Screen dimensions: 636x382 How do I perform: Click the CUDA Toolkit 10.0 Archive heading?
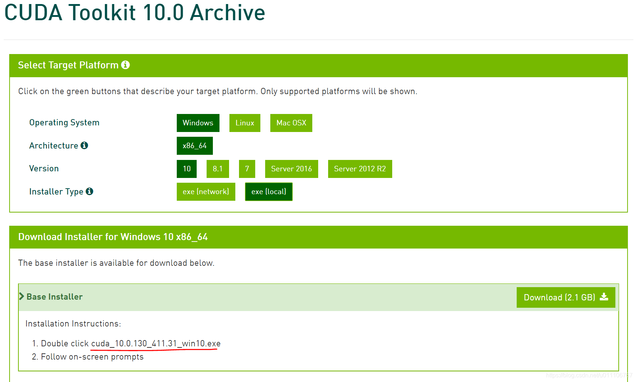click(x=135, y=13)
